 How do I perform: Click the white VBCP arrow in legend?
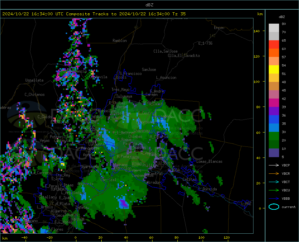[x=274, y=165]
